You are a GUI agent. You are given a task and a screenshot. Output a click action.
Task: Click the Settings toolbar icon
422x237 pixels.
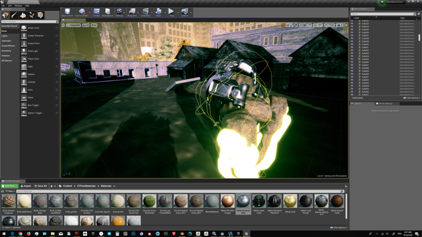tap(119, 13)
